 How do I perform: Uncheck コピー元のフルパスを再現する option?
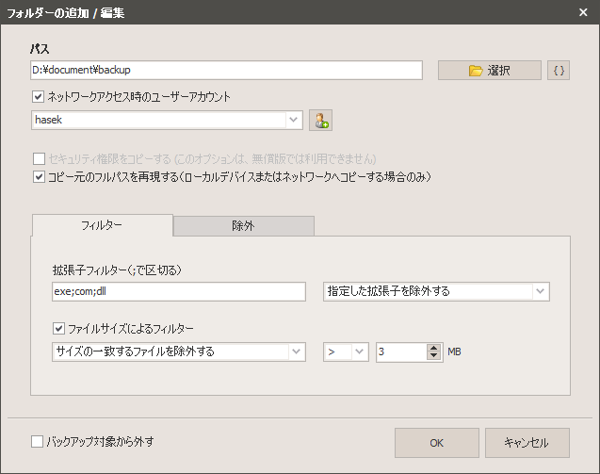(x=39, y=177)
